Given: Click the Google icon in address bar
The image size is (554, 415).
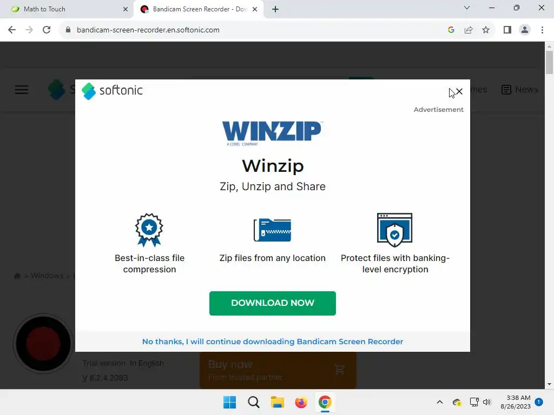Looking at the screenshot, I should [x=451, y=30].
